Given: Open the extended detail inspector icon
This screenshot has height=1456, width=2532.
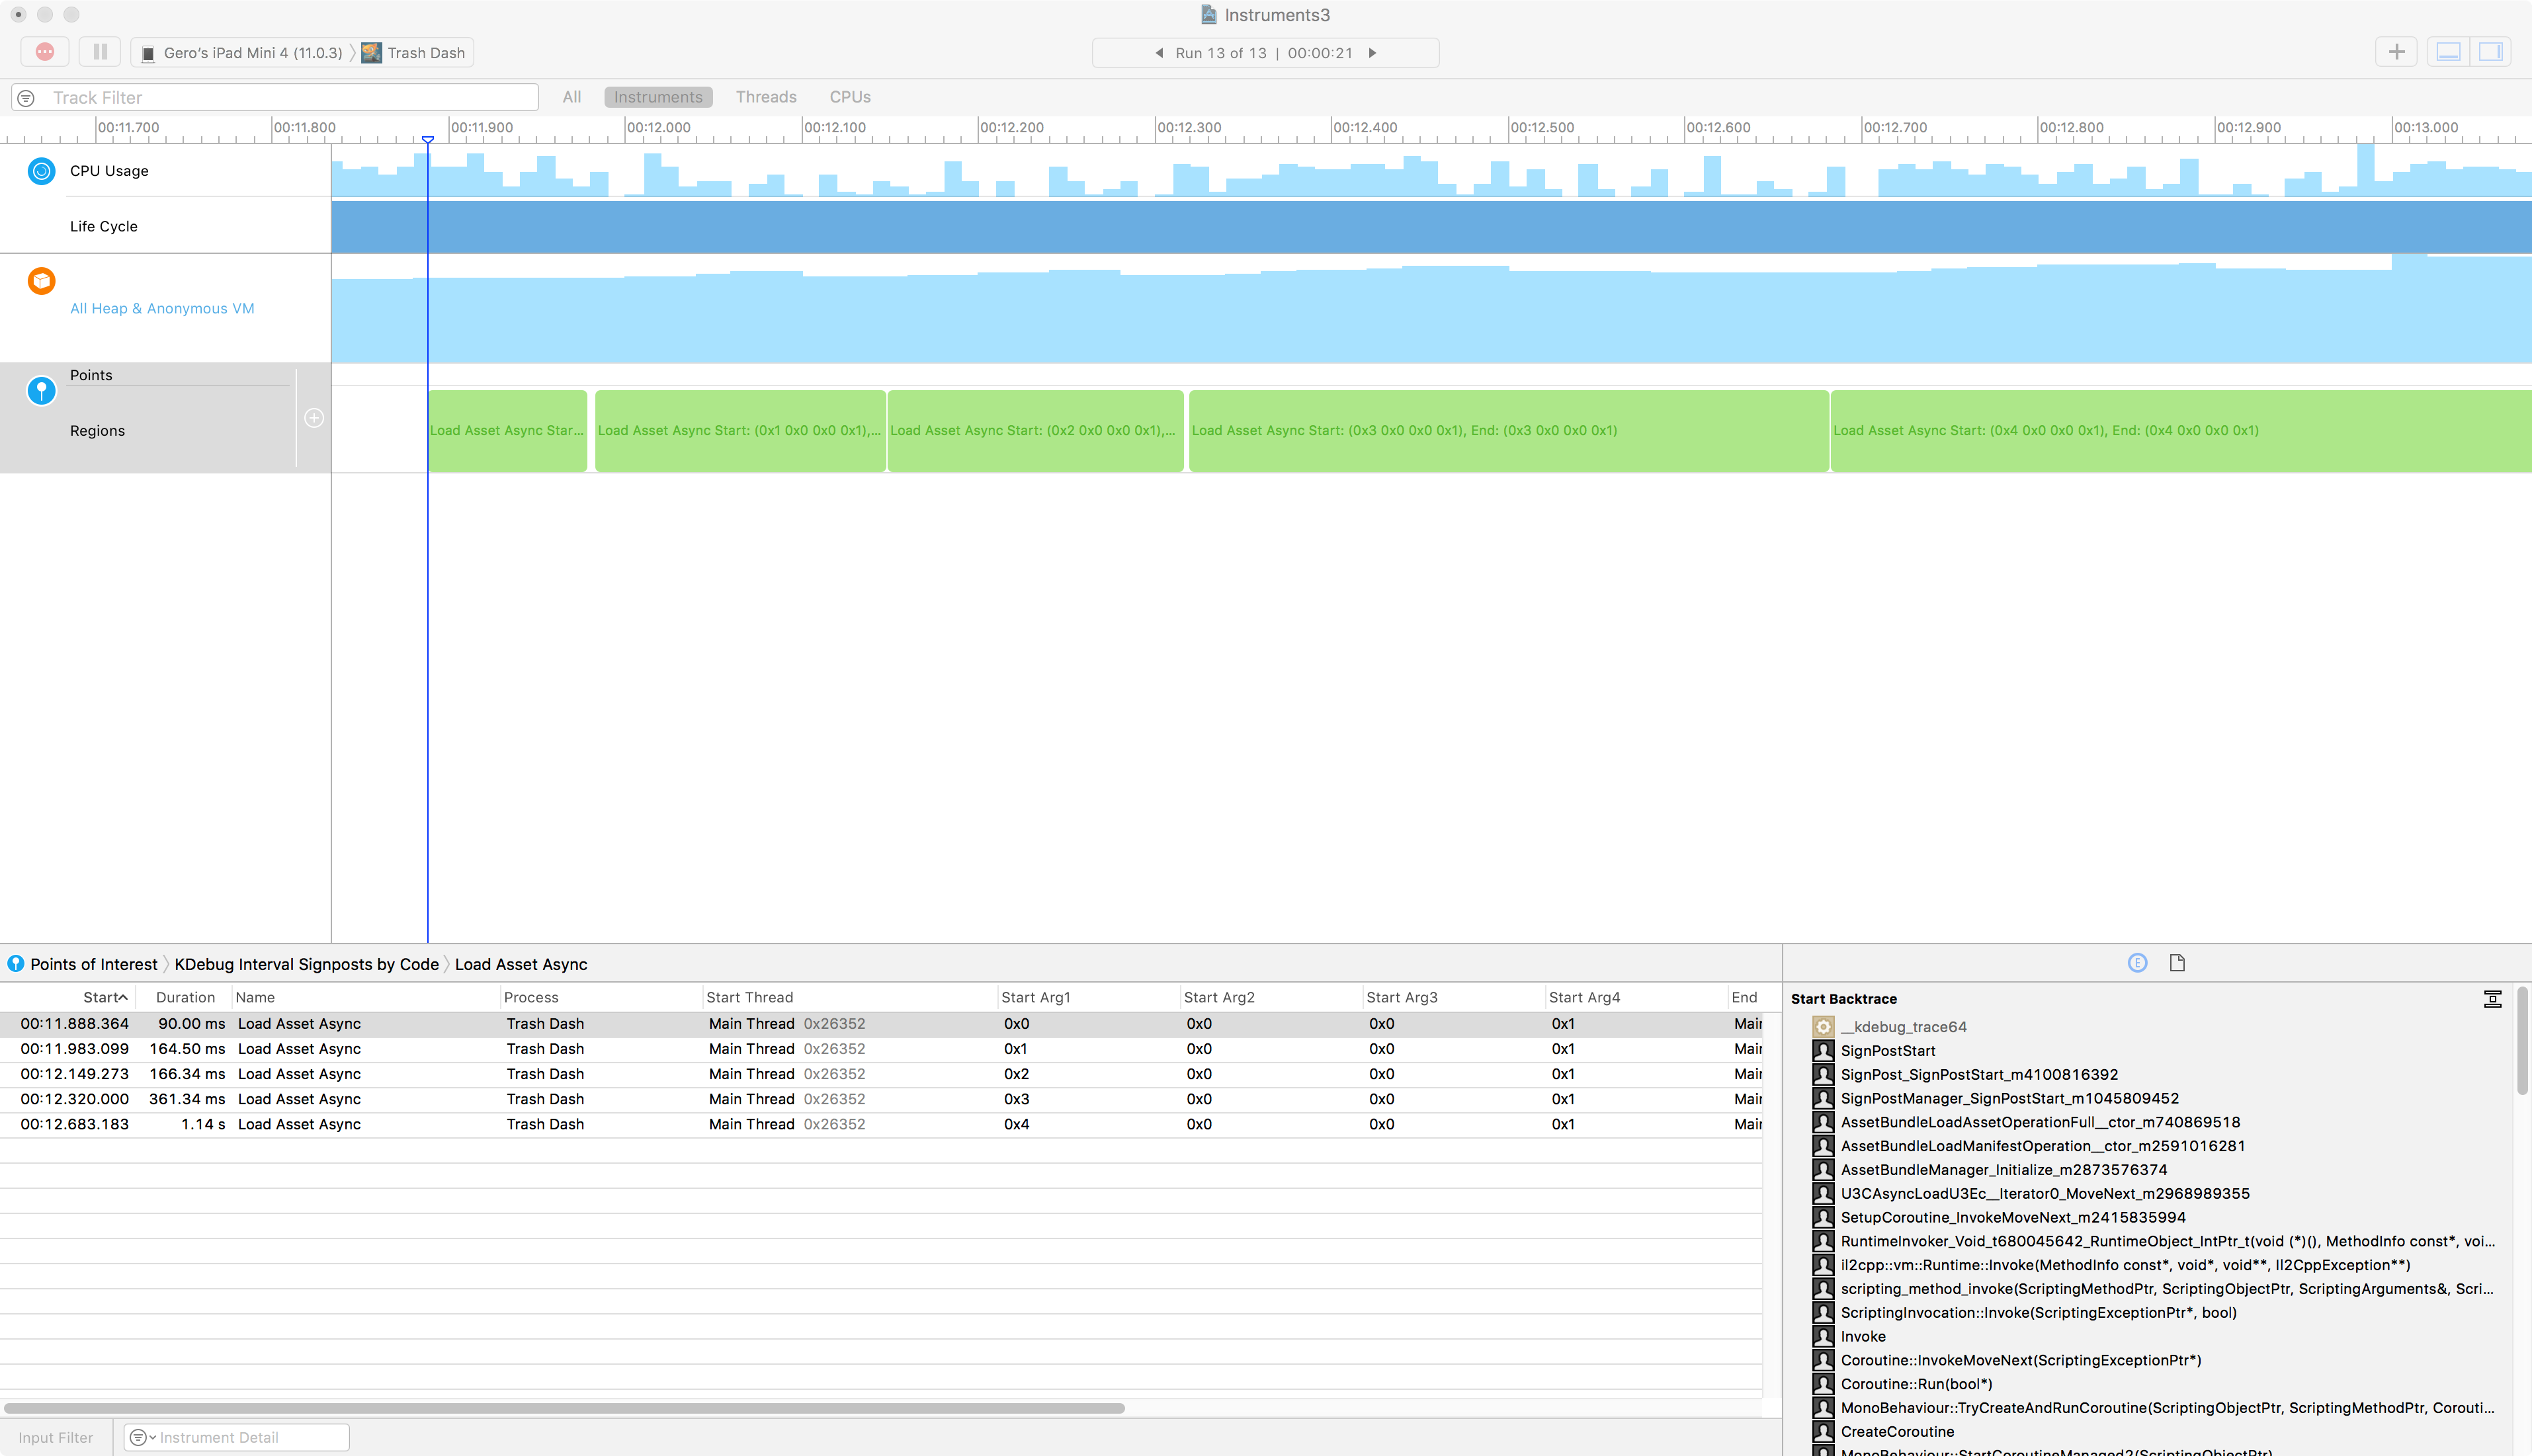Looking at the screenshot, I should pyautogui.click(x=2137, y=963).
